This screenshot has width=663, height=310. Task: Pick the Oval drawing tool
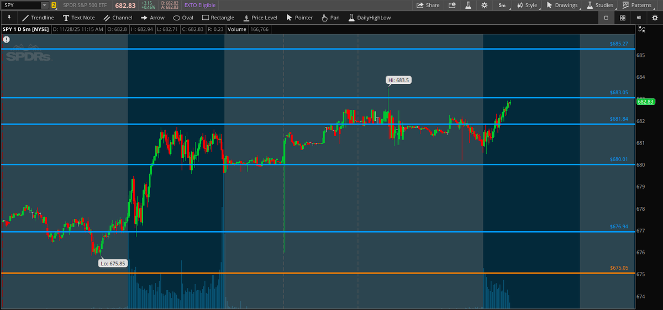click(183, 18)
